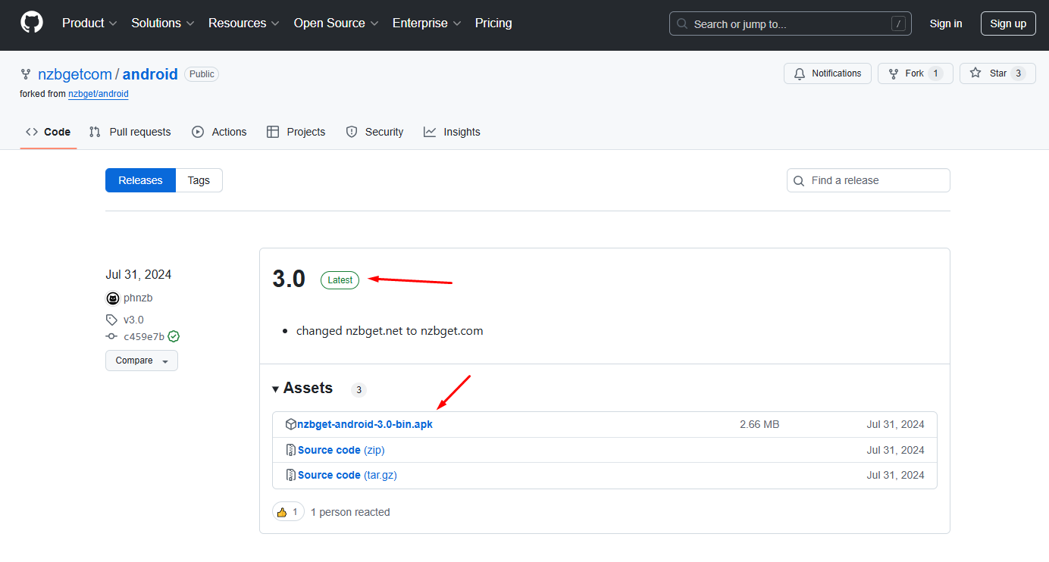Open commit c459e7b
The image size is (1049, 562).
tap(144, 337)
